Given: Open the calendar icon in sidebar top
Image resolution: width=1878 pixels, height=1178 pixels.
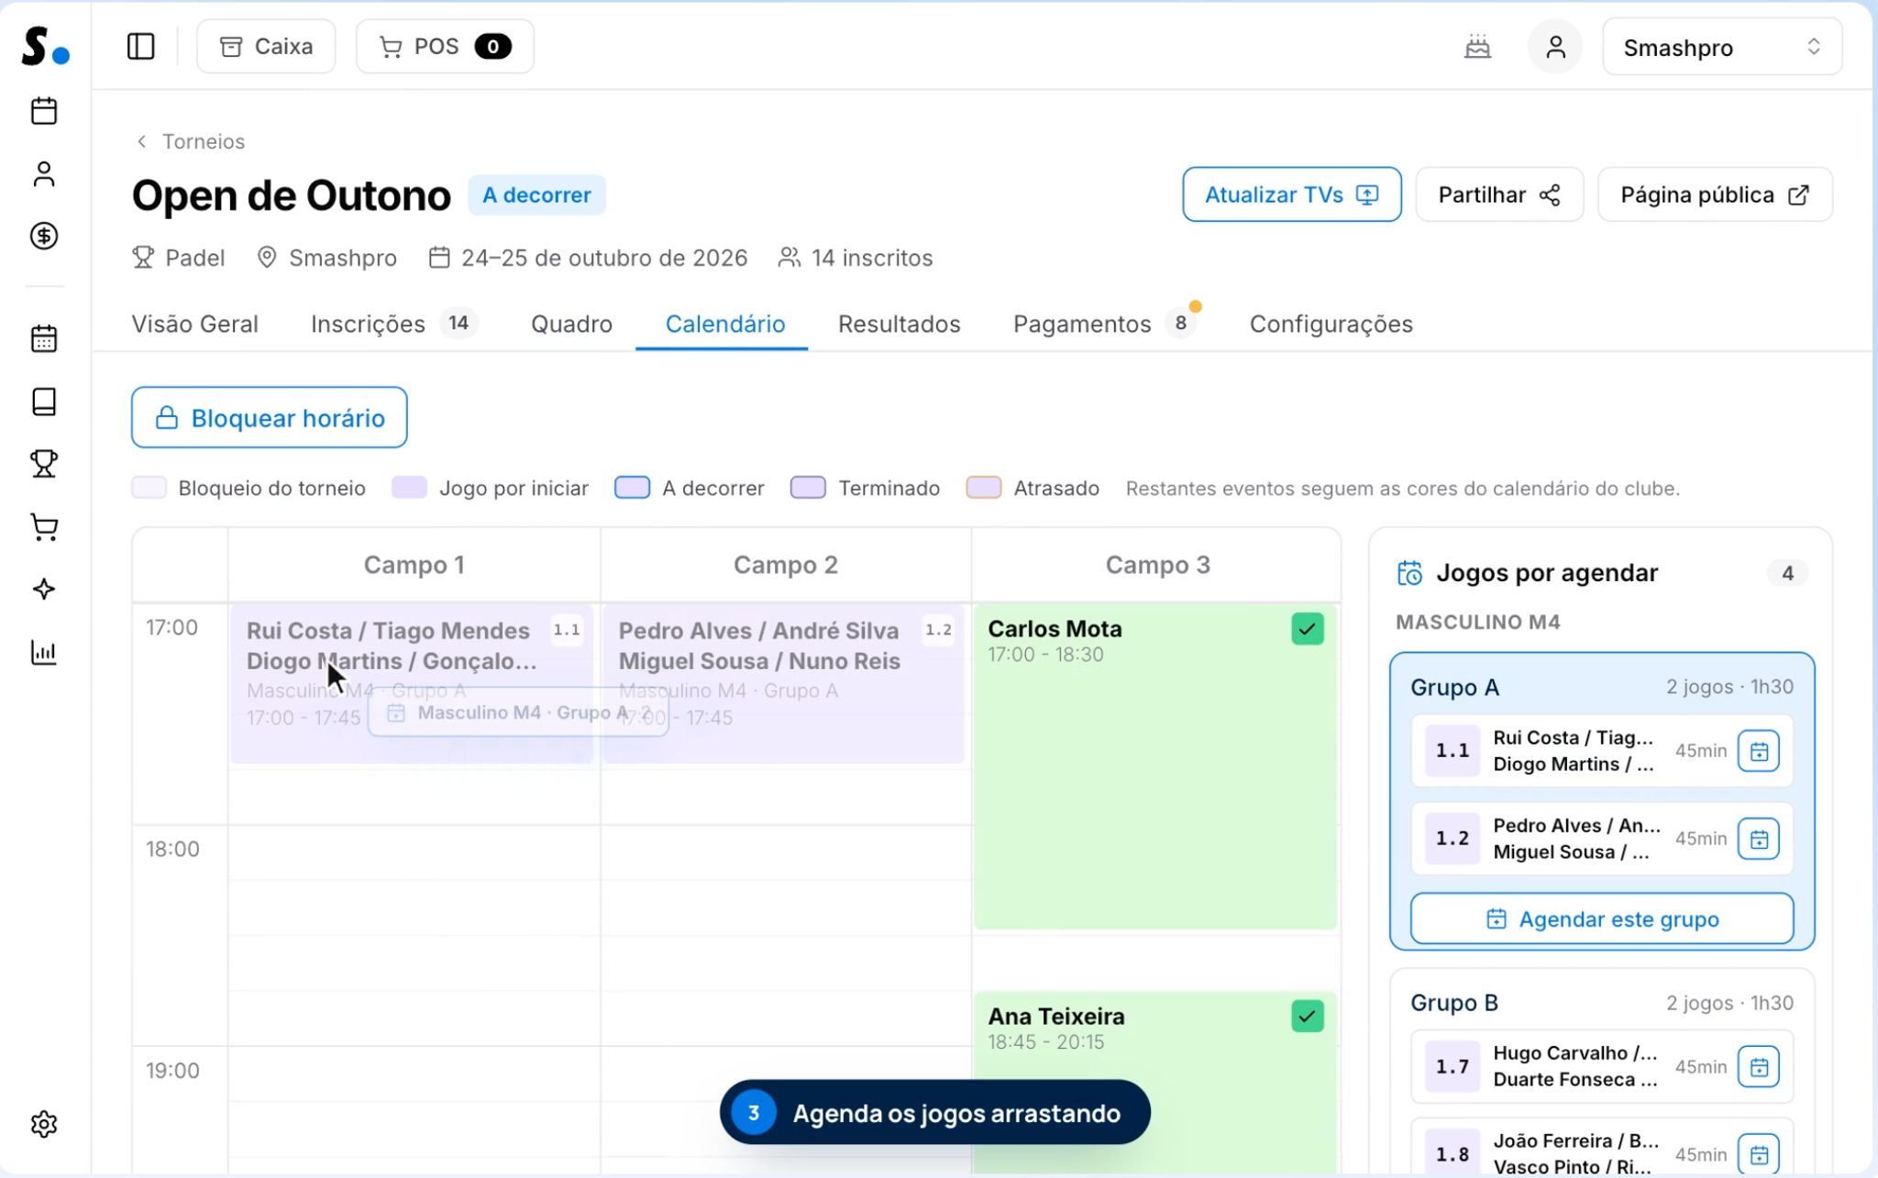Looking at the screenshot, I should [x=44, y=111].
